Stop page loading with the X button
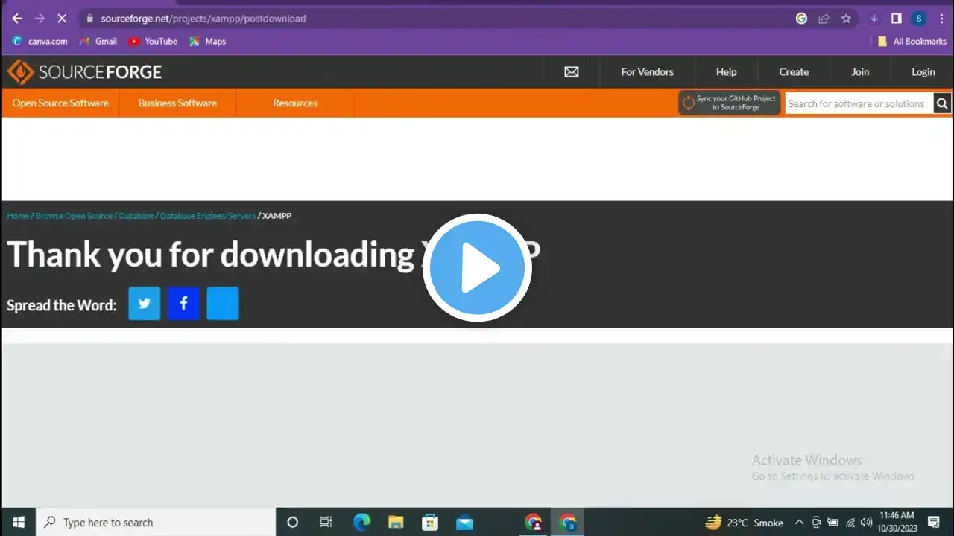954x536 pixels. 62,19
